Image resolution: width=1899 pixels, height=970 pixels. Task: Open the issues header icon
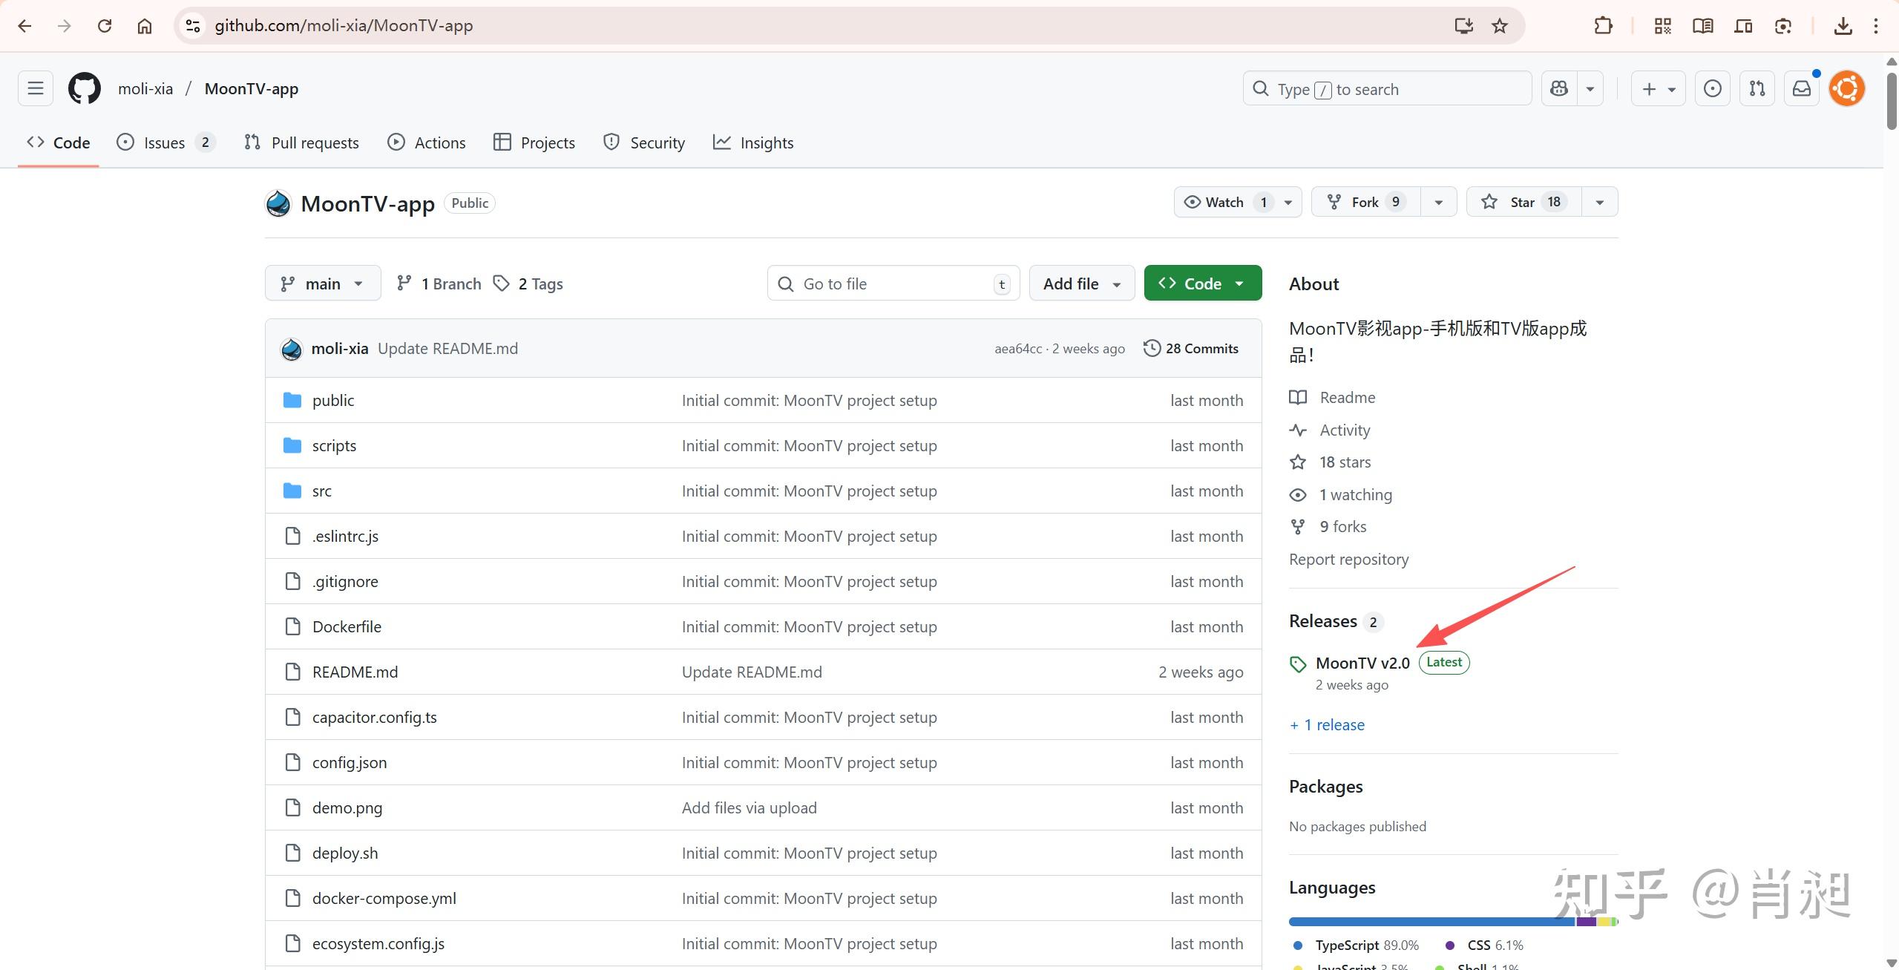(1712, 89)
